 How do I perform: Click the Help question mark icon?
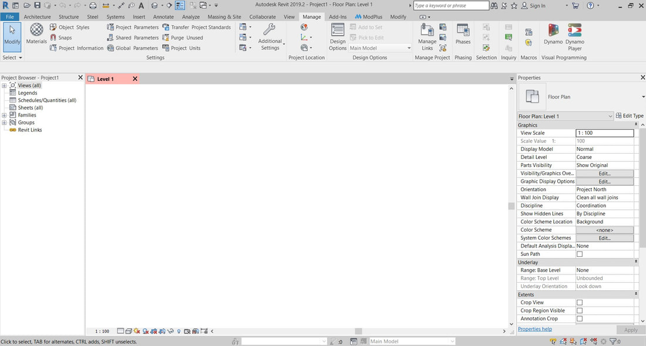click(590, 5)
